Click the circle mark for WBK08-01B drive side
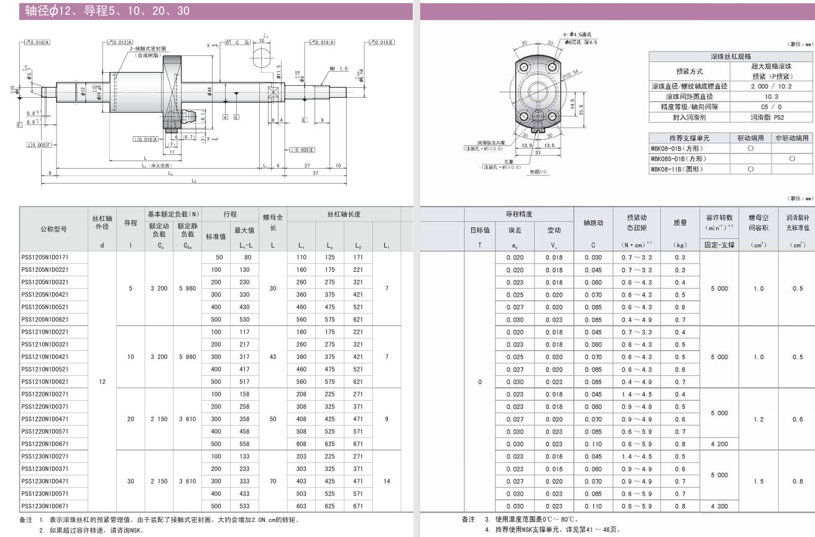The width and height of the screenshot is (815, 537). [750, 148]
